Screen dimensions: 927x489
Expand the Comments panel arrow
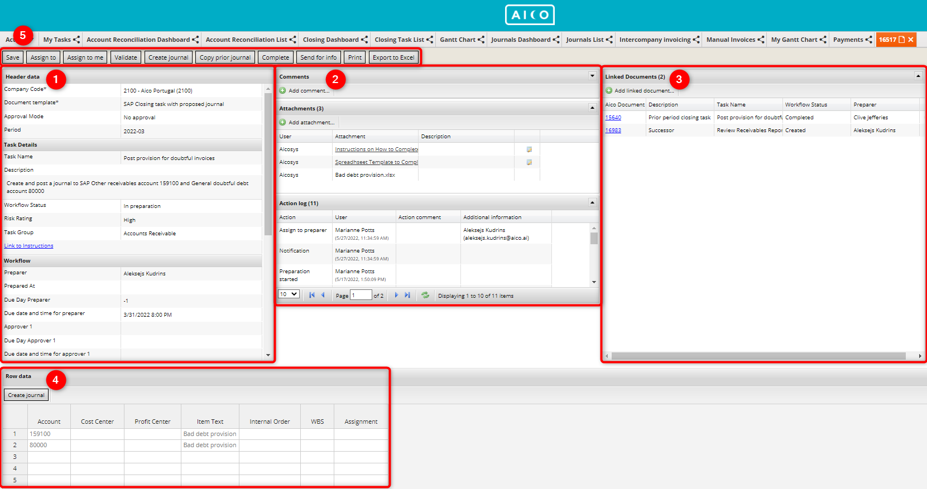point(592,76)
